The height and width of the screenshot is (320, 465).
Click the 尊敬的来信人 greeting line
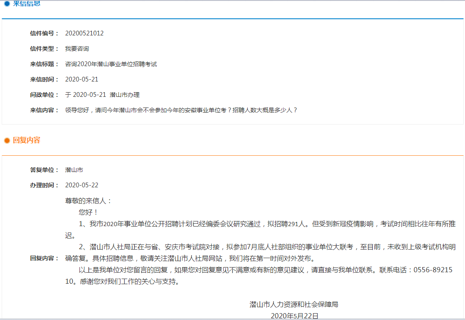pyautogui.click(x=88, y=201)
